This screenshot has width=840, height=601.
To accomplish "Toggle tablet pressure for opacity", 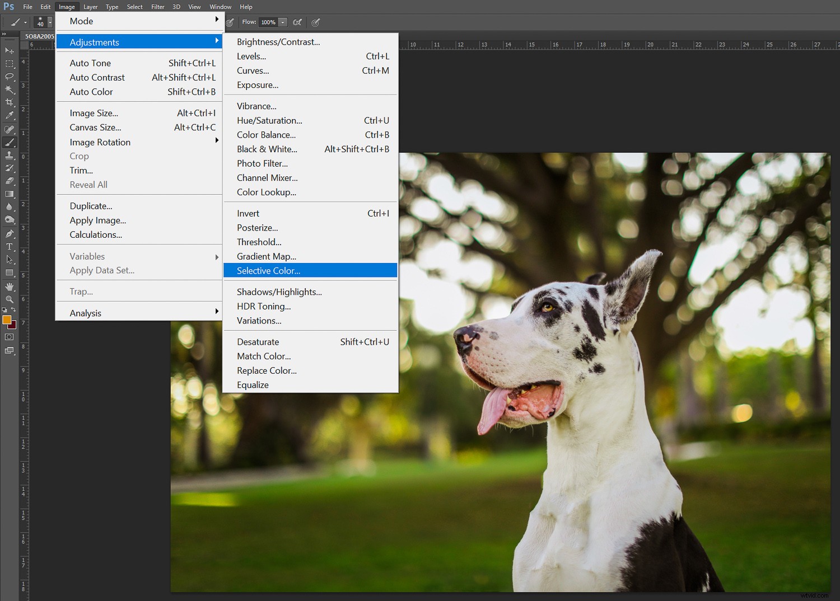I will pos(230,22).
